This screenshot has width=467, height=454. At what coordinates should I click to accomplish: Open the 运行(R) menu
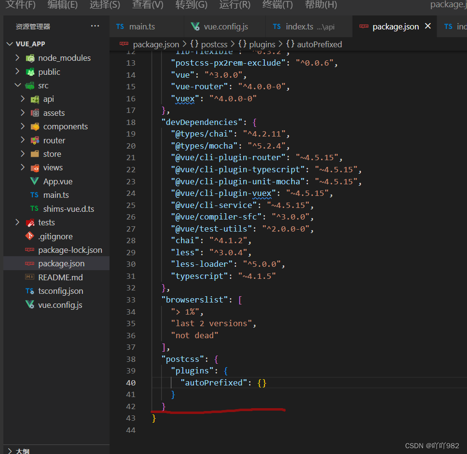coord(234,6)
